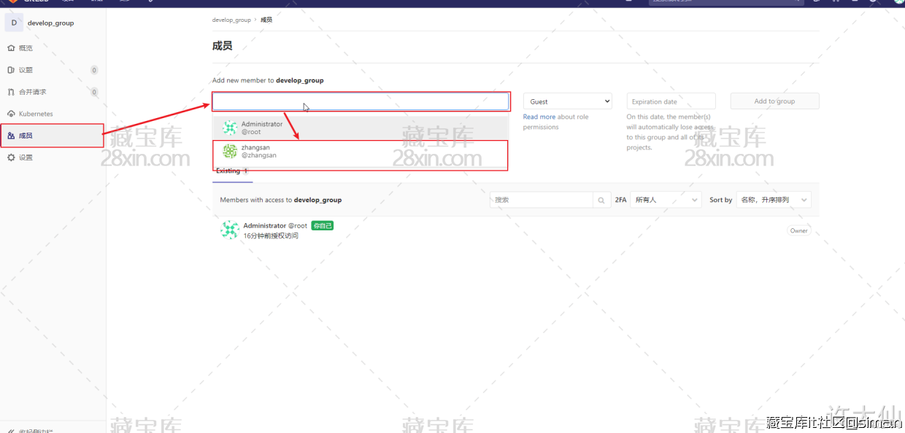Click the Kubernetes cloud icon
This screenshot has width=905, height=433.
[11, 114]
